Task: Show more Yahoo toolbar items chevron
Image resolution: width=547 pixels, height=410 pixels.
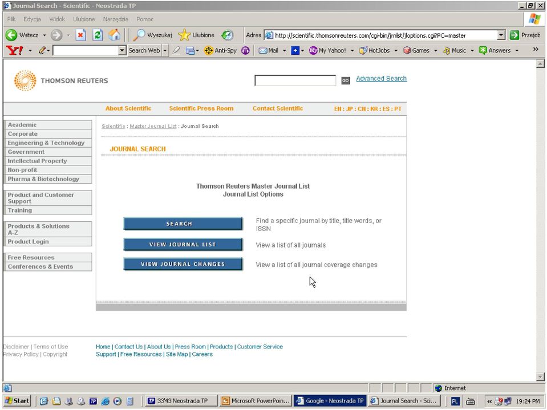Action: point(536,50)
